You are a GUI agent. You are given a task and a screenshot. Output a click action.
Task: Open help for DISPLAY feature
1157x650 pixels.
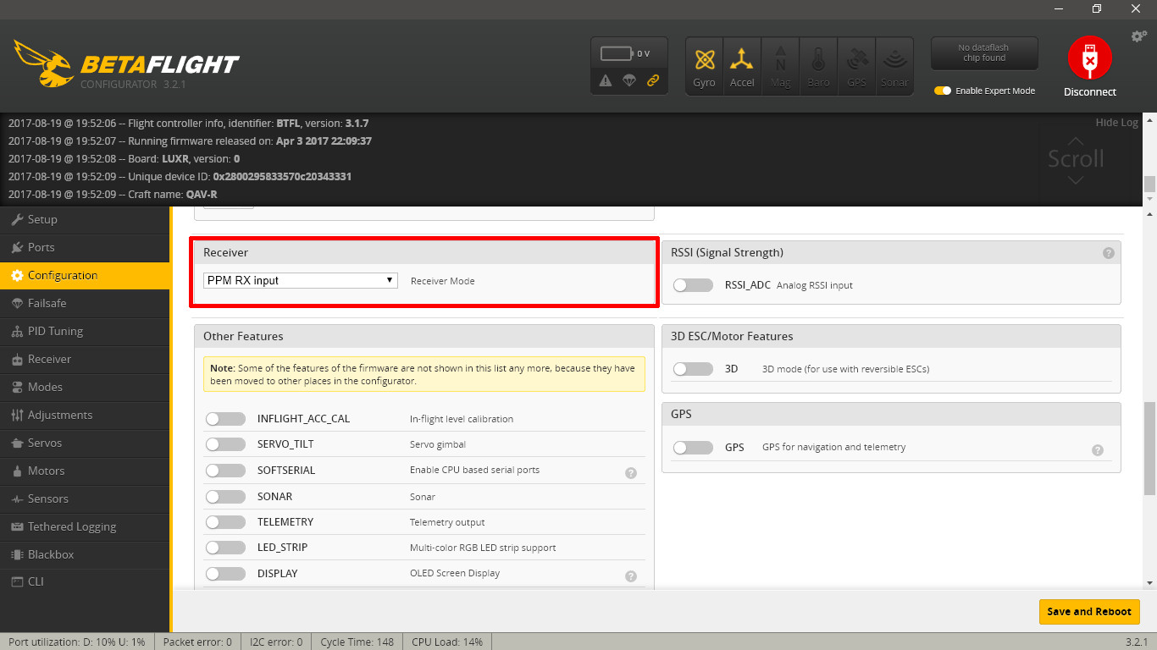(x=631, y=576)
